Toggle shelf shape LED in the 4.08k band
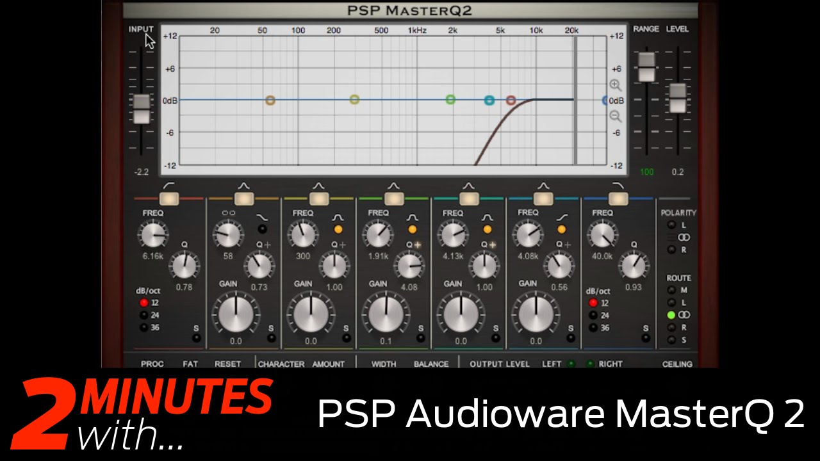The width and height of the screenshot is (820, 461). pos(562,229)
